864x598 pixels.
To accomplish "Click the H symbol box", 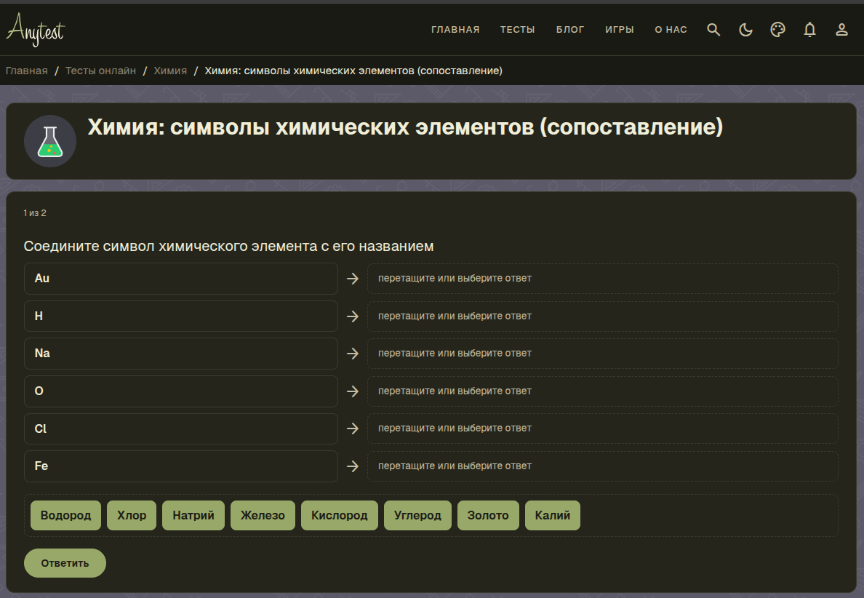I will [x=181, y=316].
